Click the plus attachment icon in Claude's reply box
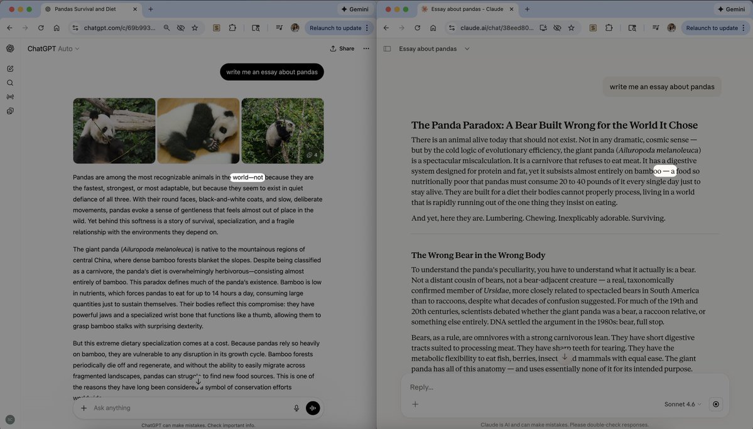This screenshot has width=753, height=429. coord(415,404)
